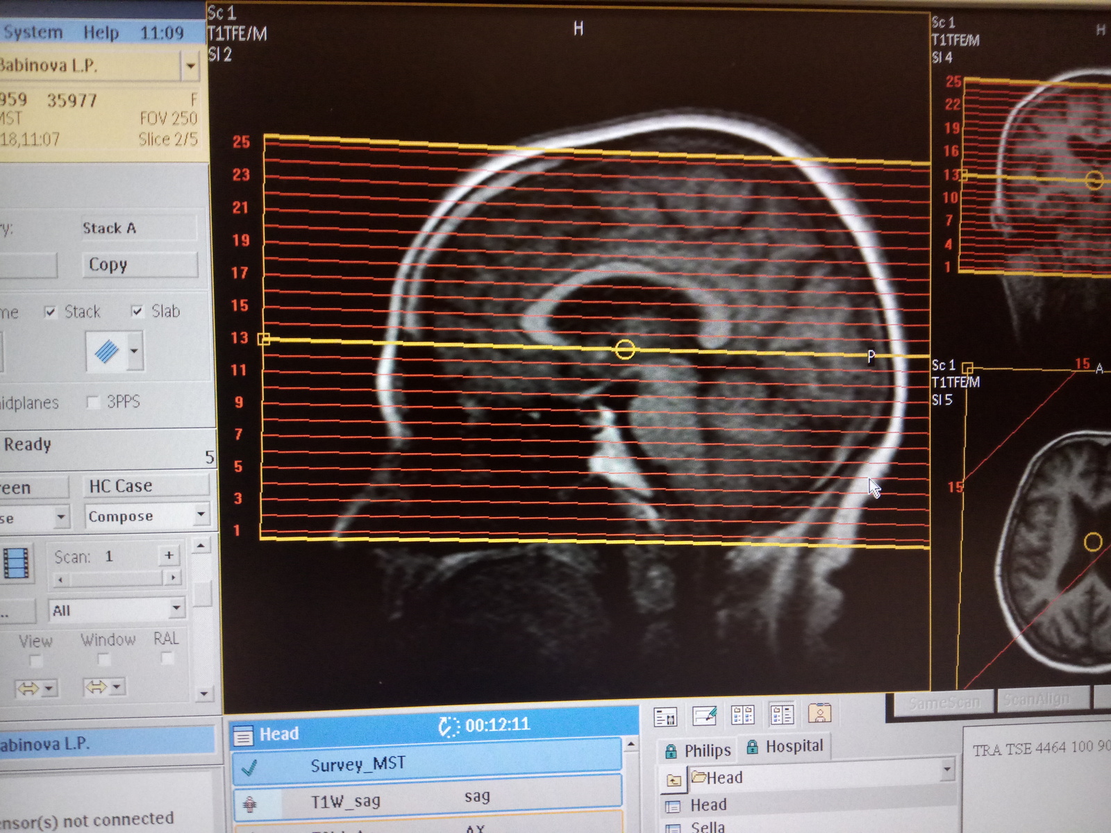Click the center circle on axial view

pos(1094,541)
